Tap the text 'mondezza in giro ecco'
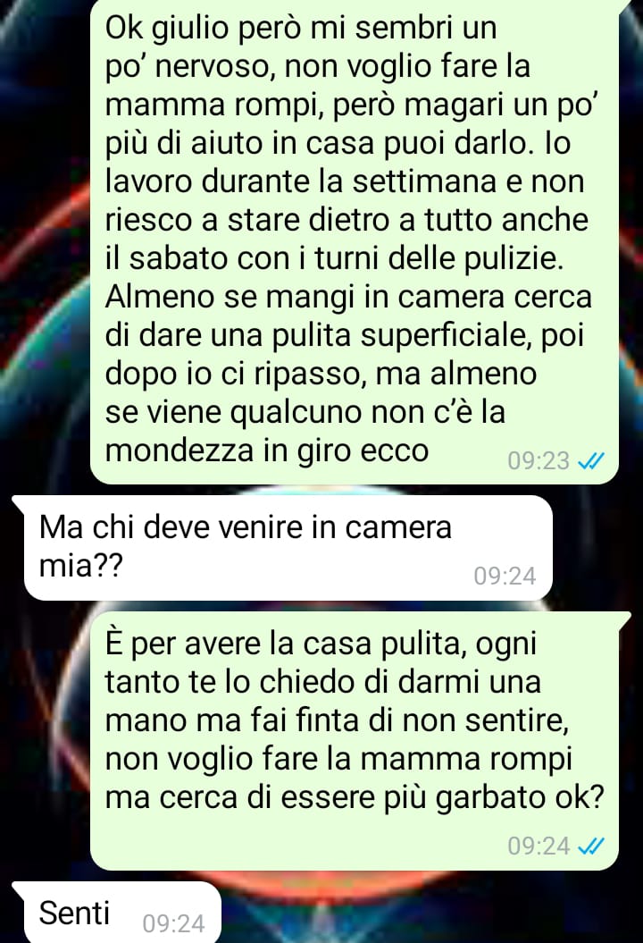The height and width of the screenshot is (943, 643). [x=267, y=451]
